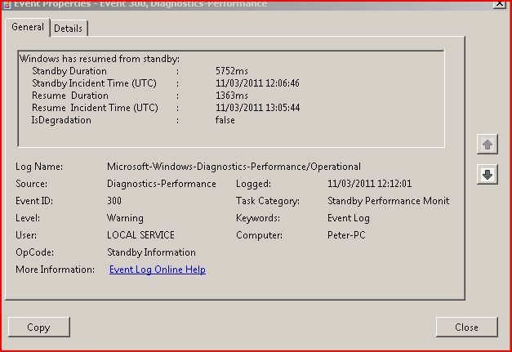Click Event Properties title bar icon
This screenshot has width=512, height=352.
pos(7,4)
